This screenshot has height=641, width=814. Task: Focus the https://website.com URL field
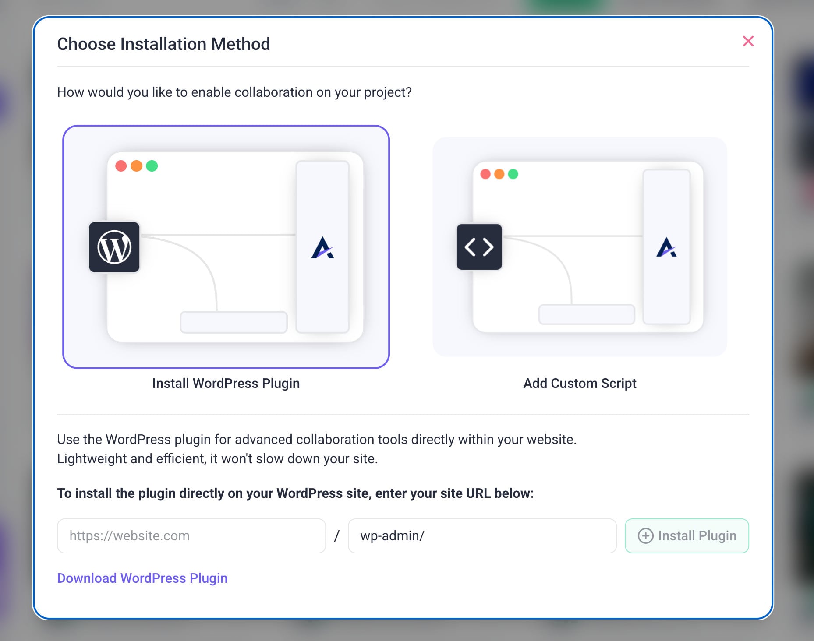pyautogui.click(x=191, y=536)
